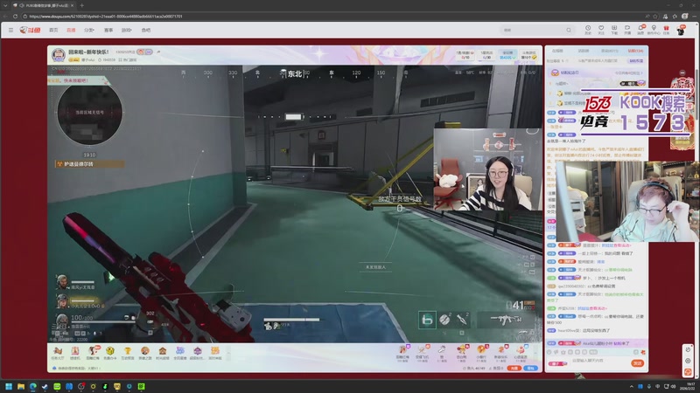This screenshot has height=393, width=700.
Task: Open the 下载 download icon
Action: pyautogui.click(x=614, y=30)
